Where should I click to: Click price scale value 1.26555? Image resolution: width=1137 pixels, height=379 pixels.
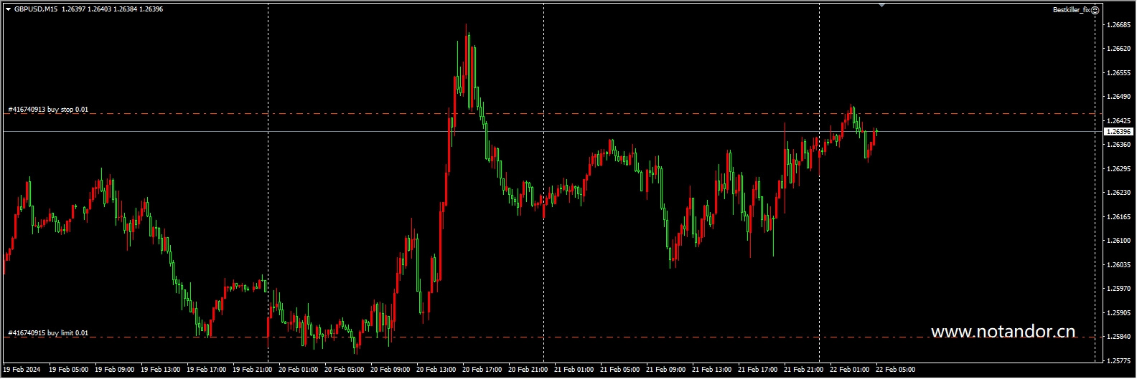[1119, 72]
